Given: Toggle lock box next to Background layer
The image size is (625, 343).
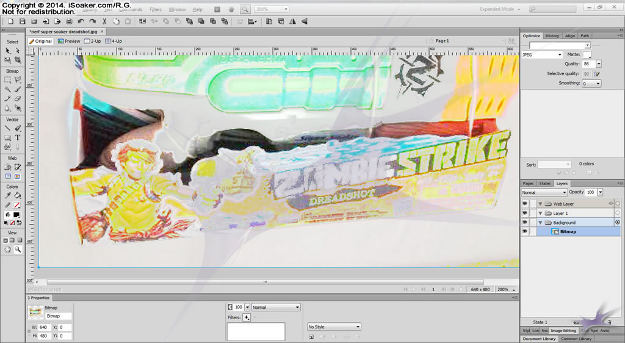Looking at the screenshot, I should pyautogui.click(x=533, y=222).
